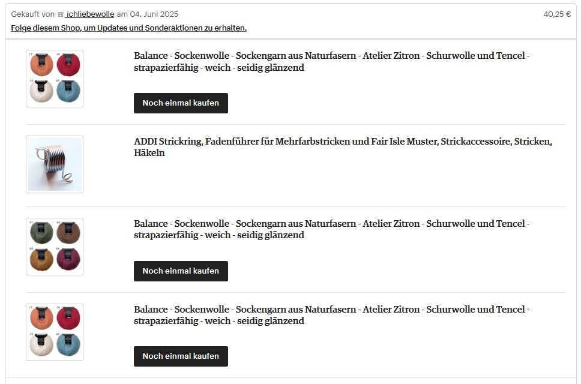
Task: Open the green and brown yarn thumbnail
Action: (x=55, y=247)
